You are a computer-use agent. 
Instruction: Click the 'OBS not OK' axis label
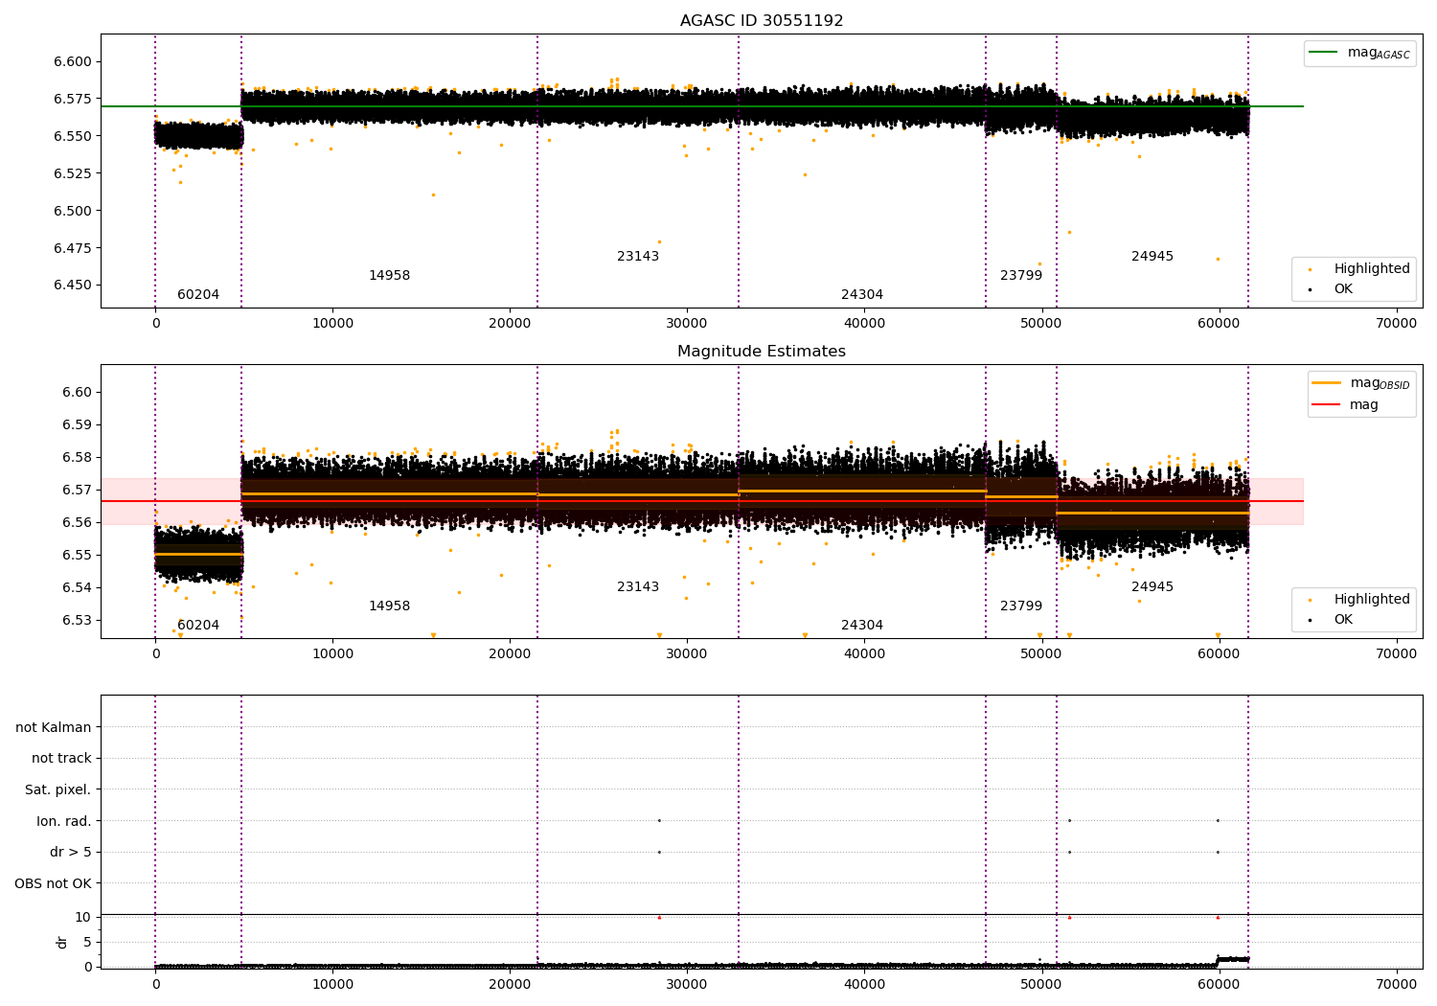53,884
